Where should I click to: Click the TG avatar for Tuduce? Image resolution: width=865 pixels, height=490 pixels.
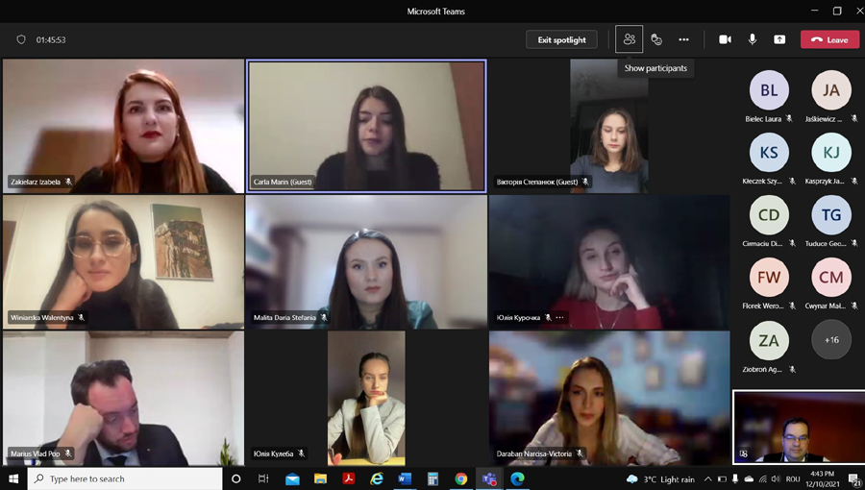pyautogui.click(x=830, y=214)
